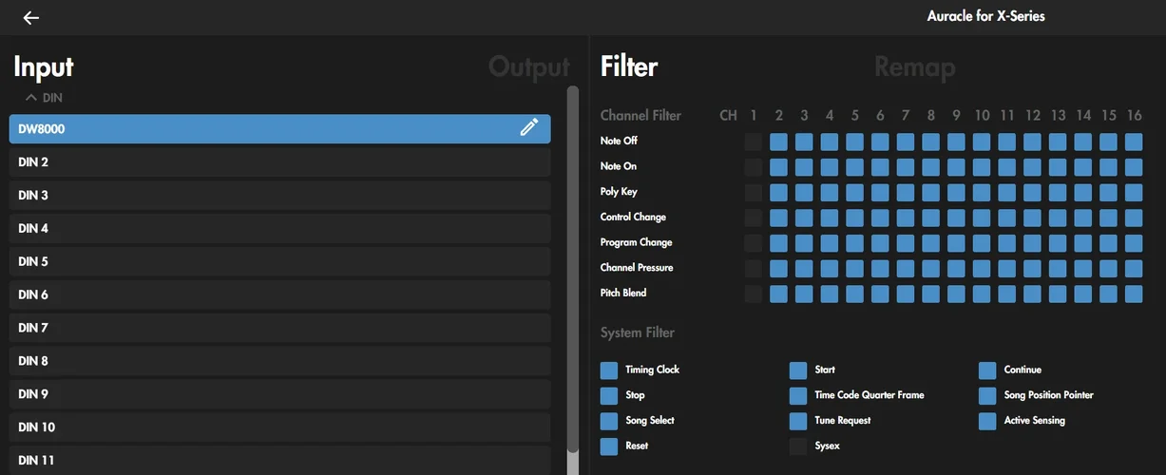Screen dimensions: 1166x475
Task: Toggle Control Change filter for channel 10
Action: pos(982,218)
